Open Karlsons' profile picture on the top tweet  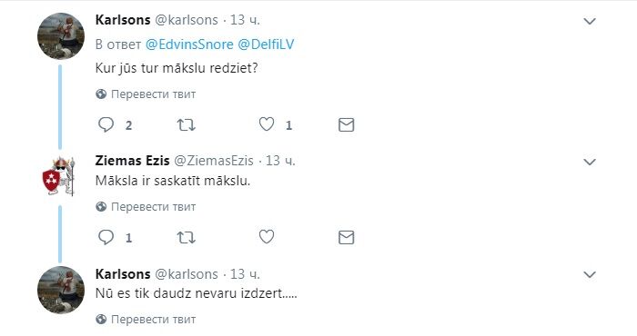61,36
